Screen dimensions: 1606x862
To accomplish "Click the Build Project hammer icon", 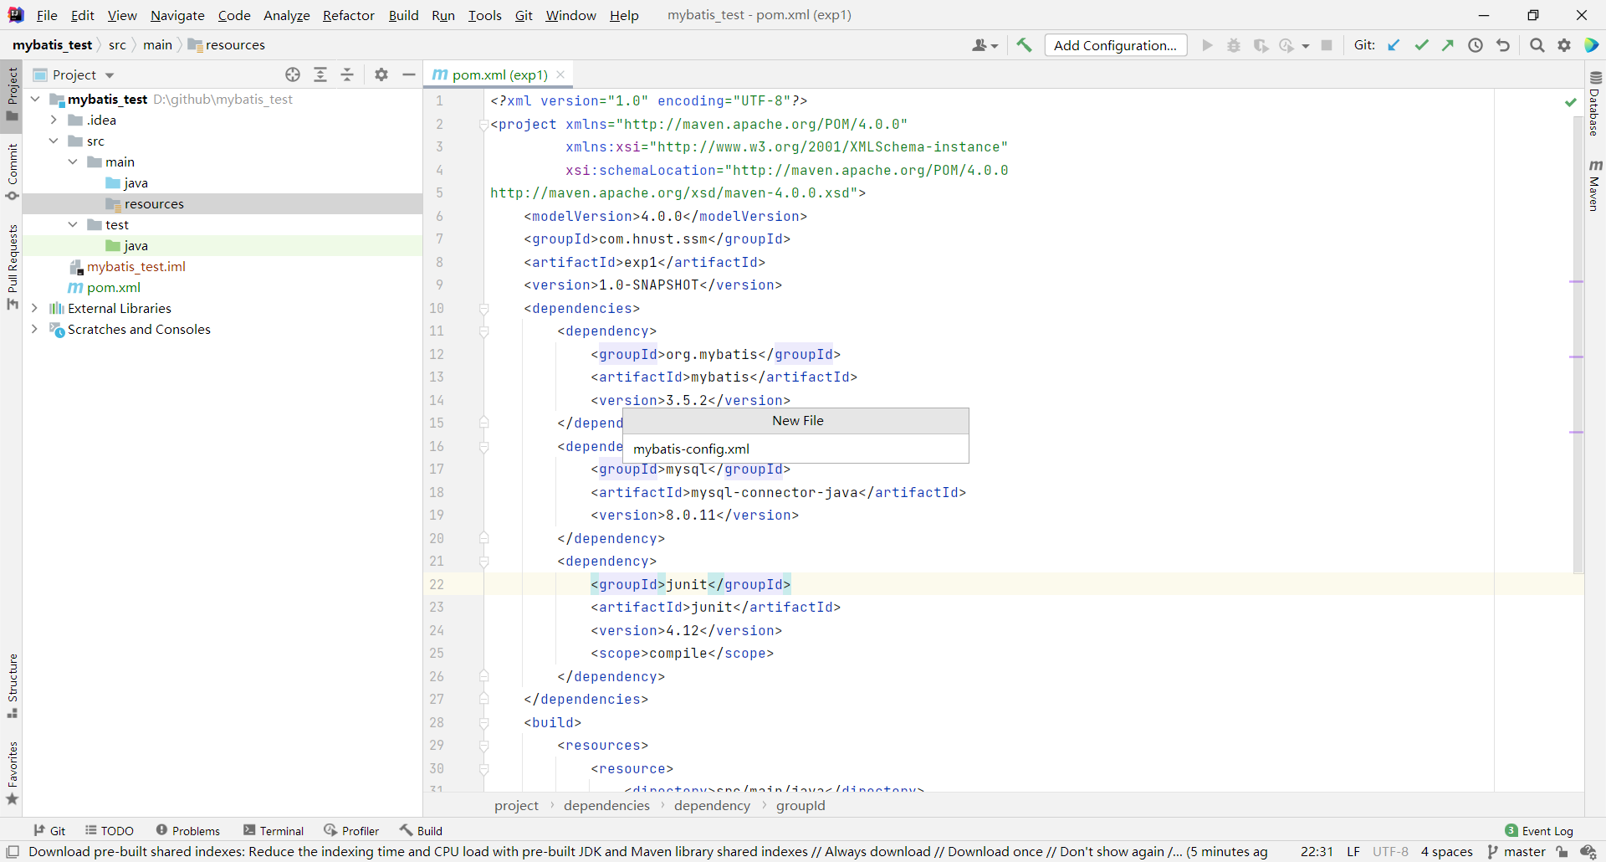I will click(1024, 45).
